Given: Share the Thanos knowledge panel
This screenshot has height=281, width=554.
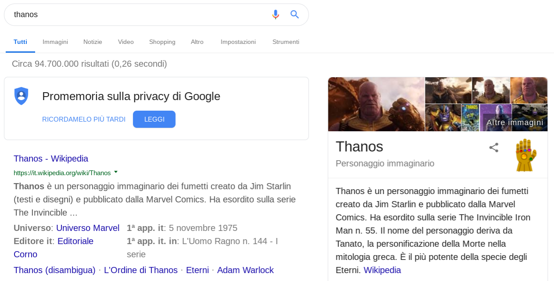Looking at the screenshot, I should [x=494, y=148].
